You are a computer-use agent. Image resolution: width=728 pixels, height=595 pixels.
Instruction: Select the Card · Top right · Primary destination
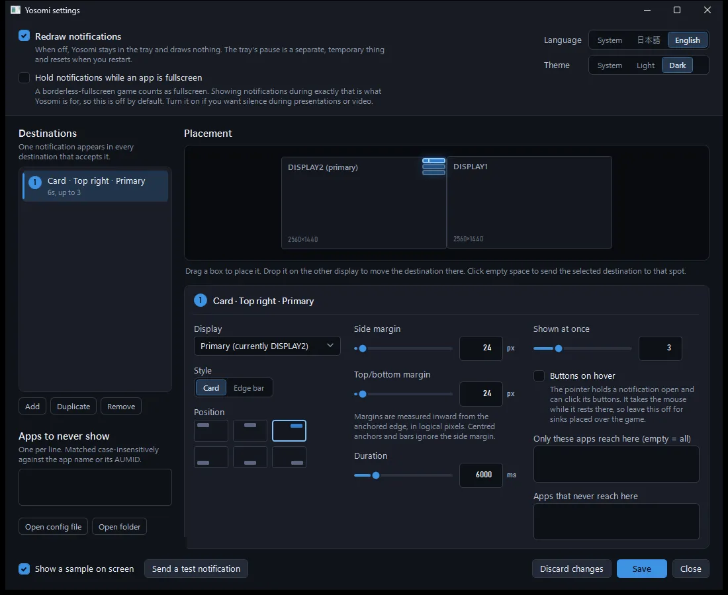pos(95,186)
